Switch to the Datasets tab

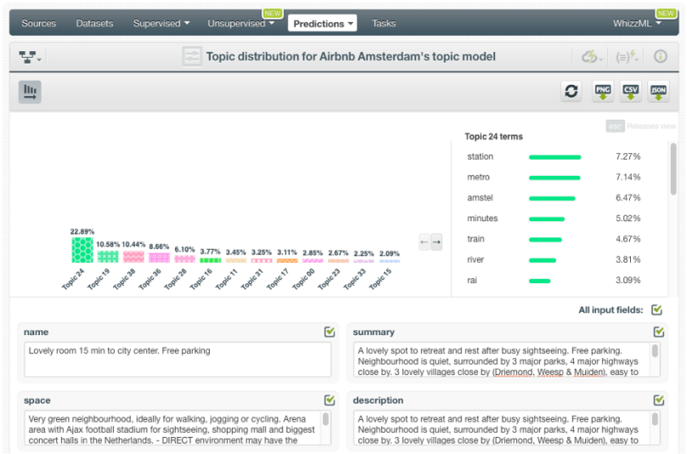[x=94, y=23]
